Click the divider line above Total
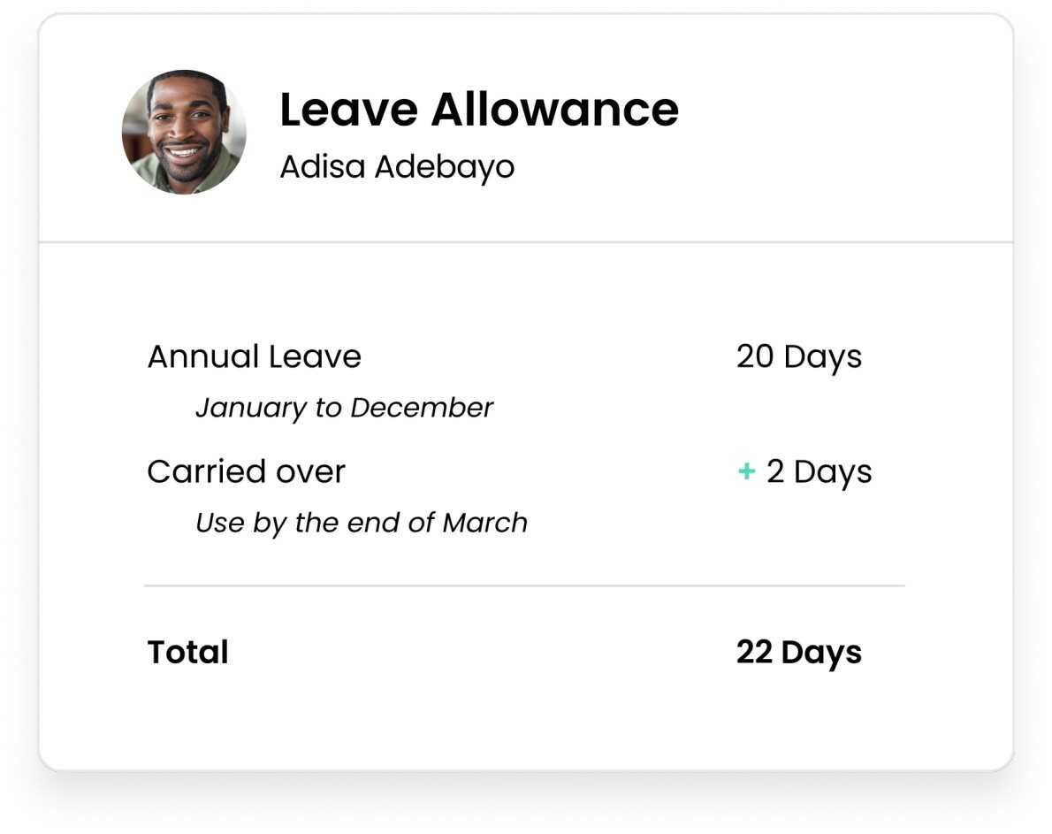Image resolution: width=1052 pixels, height=834 pixels. pos(525,585)
